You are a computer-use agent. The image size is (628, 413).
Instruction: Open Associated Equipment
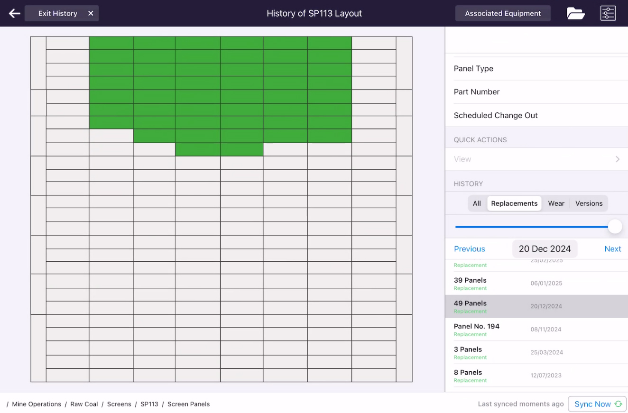coord(503,13)
